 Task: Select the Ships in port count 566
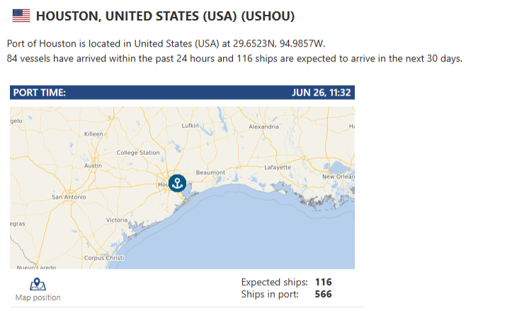pyautogui.click(x=323, y=294)
